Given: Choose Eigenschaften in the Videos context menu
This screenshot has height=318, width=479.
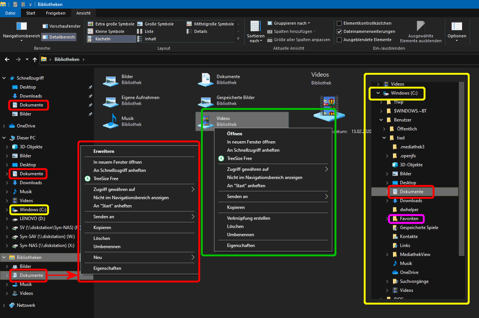Looking at the screenshot, I should coord(241,246).
